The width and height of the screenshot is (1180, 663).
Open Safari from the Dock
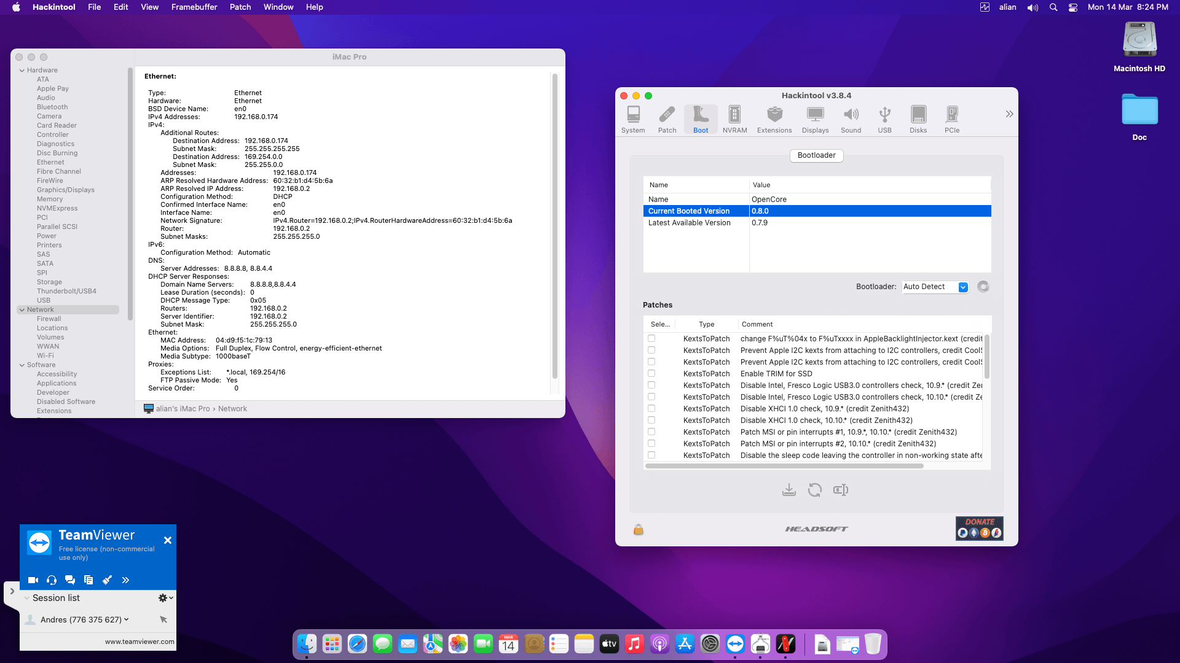point(357,644)
